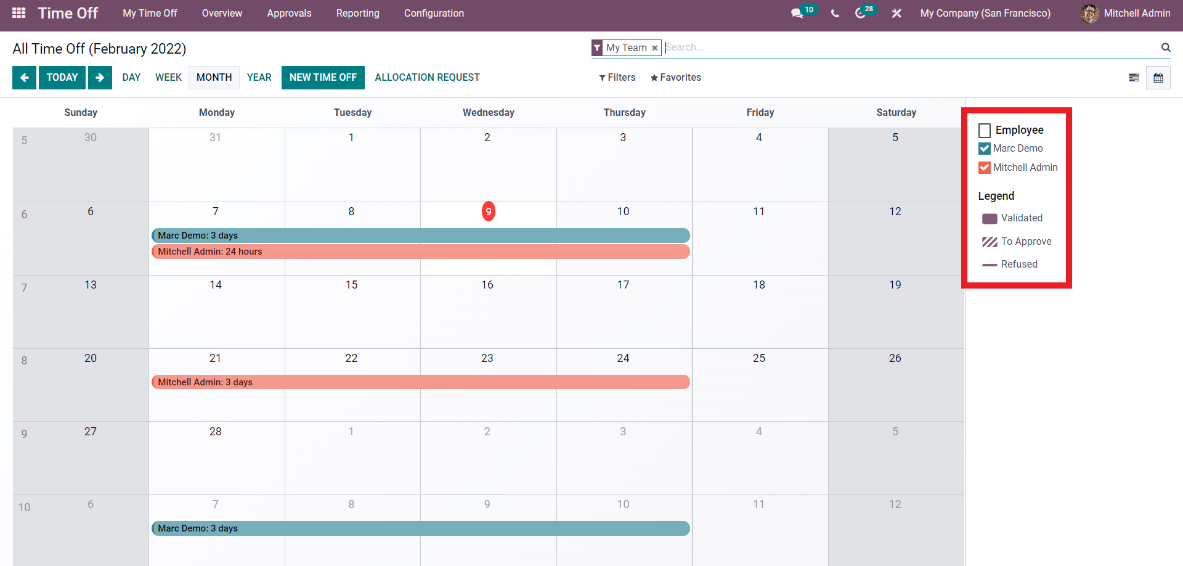The width and height of the screenshot is (1183, 566).
Task: Click Tuesday February 1 cell
Action: pyautogui.click(x=352, y=165)
